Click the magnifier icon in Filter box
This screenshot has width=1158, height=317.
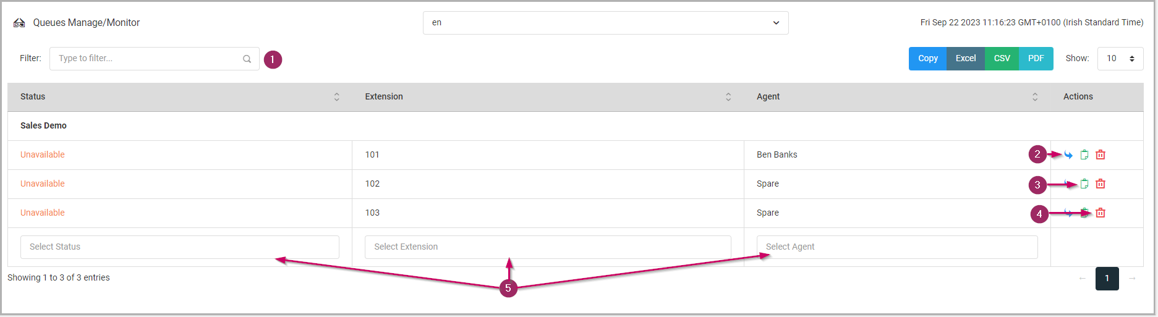coord(247,59)
